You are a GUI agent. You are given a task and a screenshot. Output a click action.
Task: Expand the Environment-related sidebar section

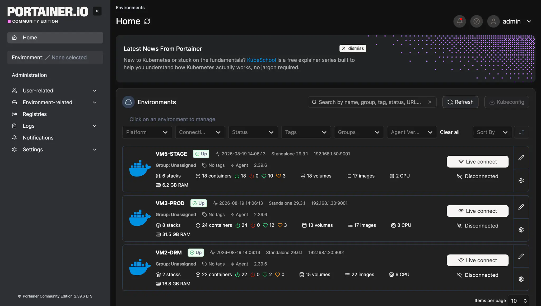pyautogui.click(x=55, y=102)
